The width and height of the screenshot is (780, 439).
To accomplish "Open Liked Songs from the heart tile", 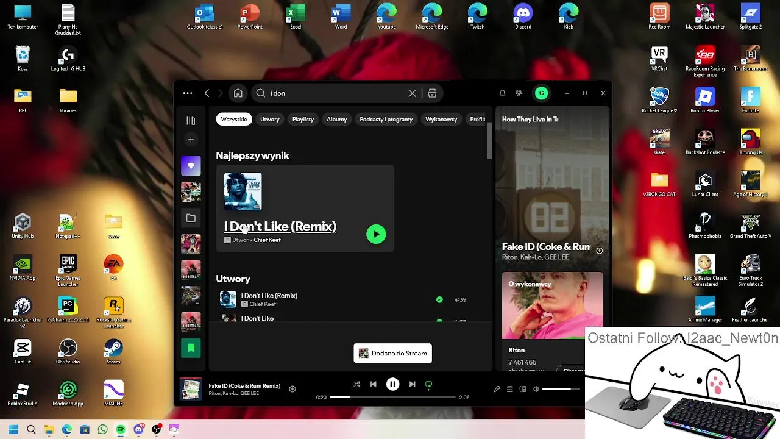I will coord(191,166).
